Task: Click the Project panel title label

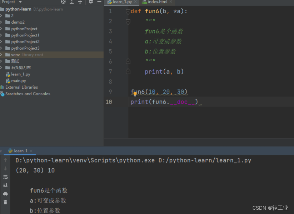Action: (8, 2)
